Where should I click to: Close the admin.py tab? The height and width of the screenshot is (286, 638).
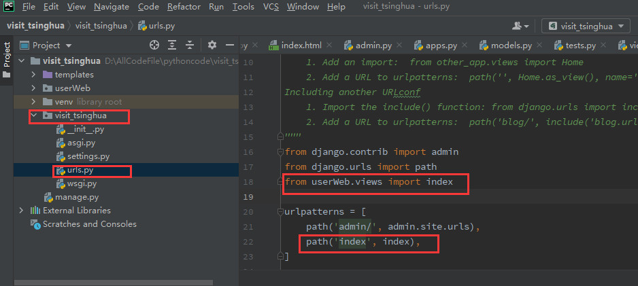399,46
